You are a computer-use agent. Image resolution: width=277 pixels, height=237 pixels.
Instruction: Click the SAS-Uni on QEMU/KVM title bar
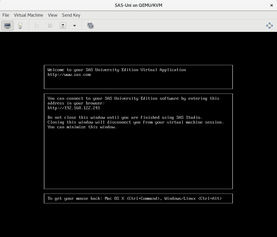138,5
